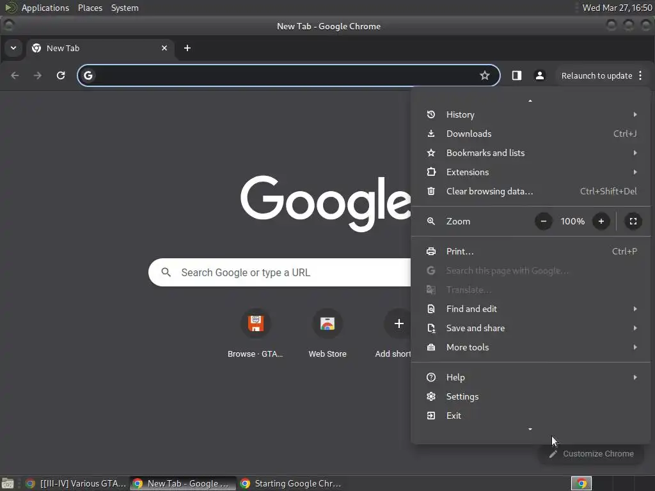This screenshot has height=491, width=655.
Task: Expand the Bookmarks and lists arrow
Action: [635, 153]
